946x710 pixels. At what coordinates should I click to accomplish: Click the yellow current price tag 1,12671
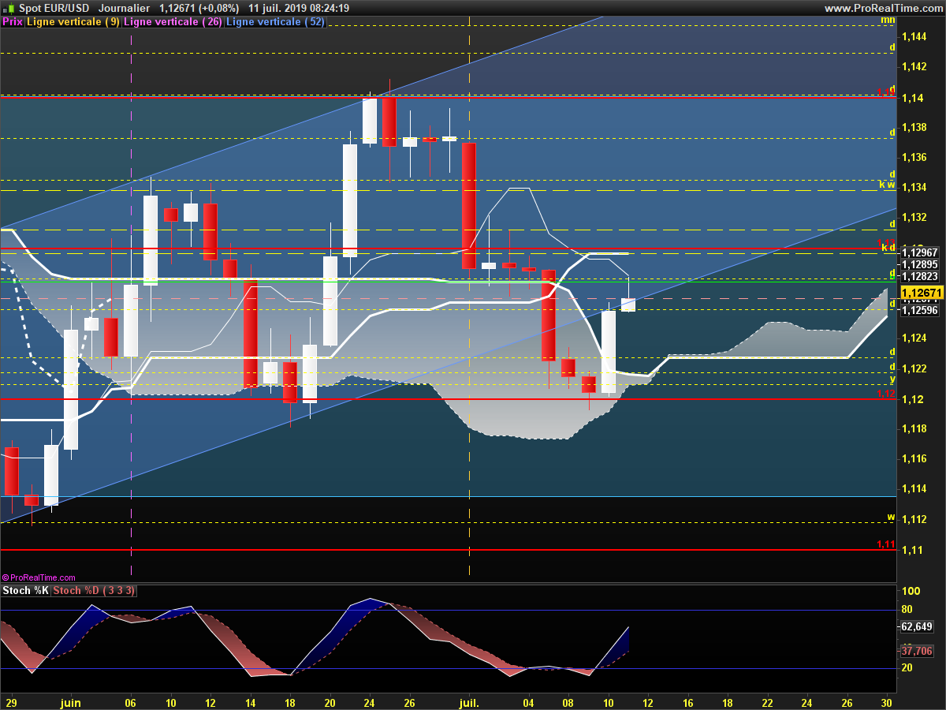tap(922, 293)
